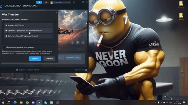Open the taskbar clock and date
Viewport: 188px width, 105px height.
coord(177,102)
